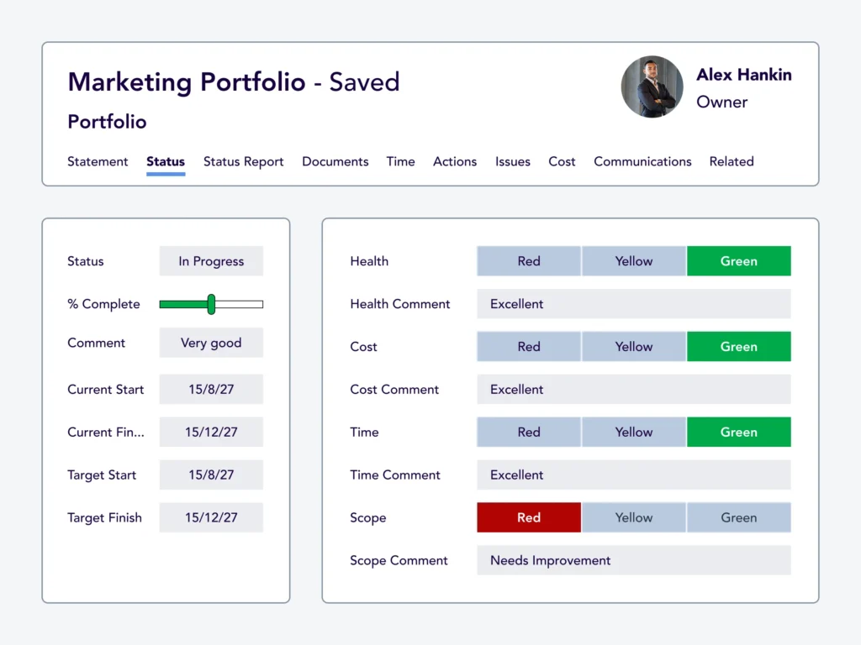This screenshot has width=861, height=645.
Task: Select Yellow for Cost rating
Action: (633, 347)
